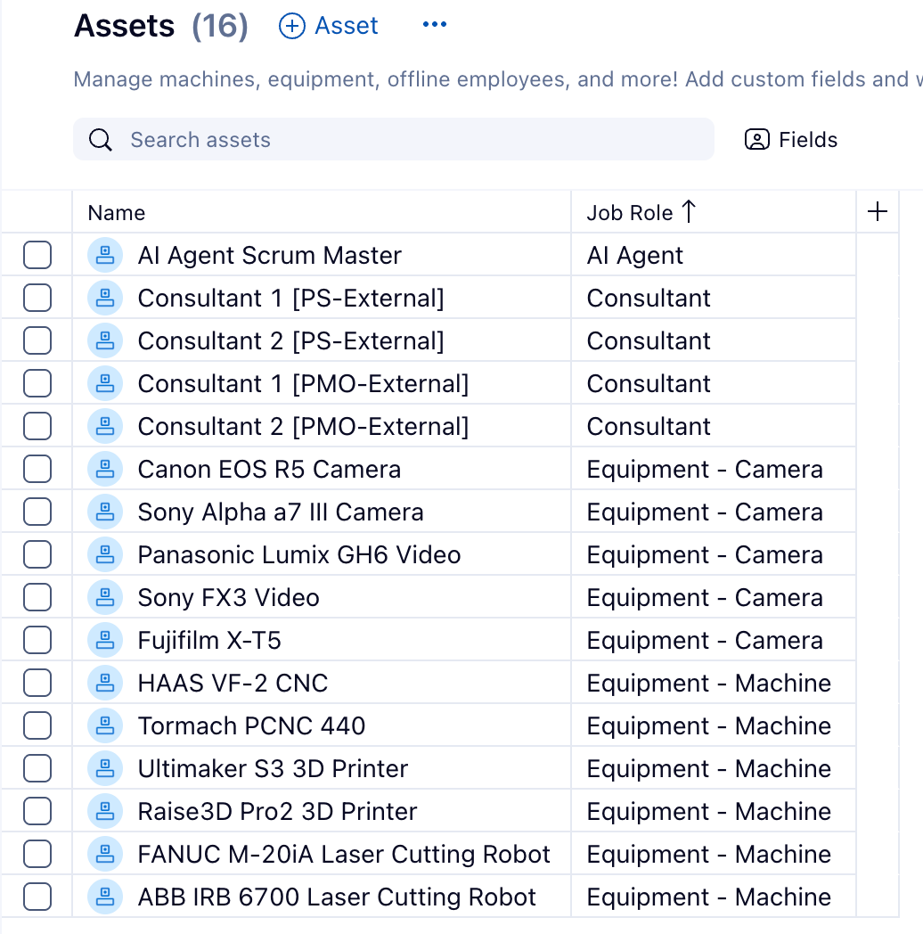
Task: Click the asset icon beside HAAS VF-2 CNC
Action: pyautogui.click(x=105, y=683)
